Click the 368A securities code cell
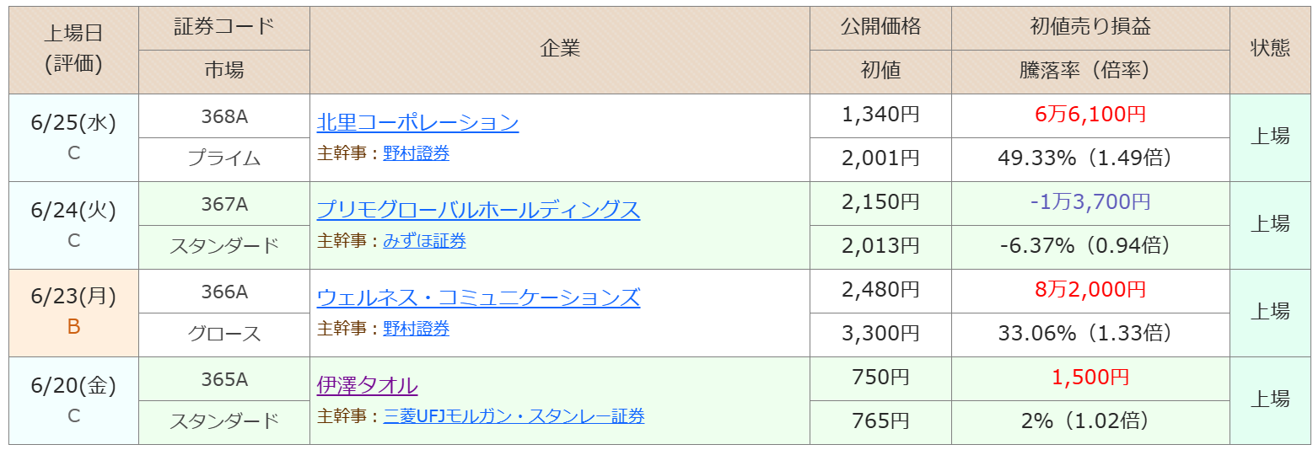Image resolution: width=1313 pixels, height=450 pixels. tap(224, 116)
